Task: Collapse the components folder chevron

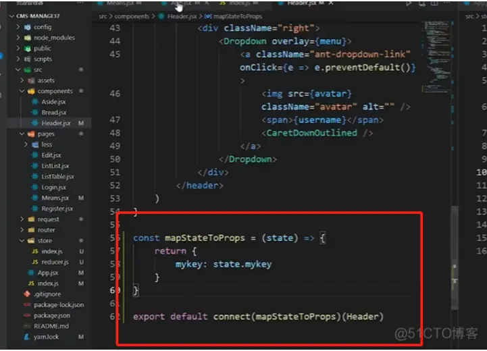Action: coord(22,91)
